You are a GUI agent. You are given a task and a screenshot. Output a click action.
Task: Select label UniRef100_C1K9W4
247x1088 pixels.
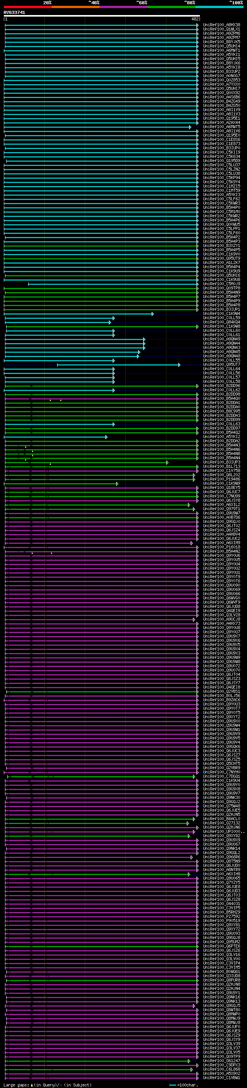tap(222, 314)
